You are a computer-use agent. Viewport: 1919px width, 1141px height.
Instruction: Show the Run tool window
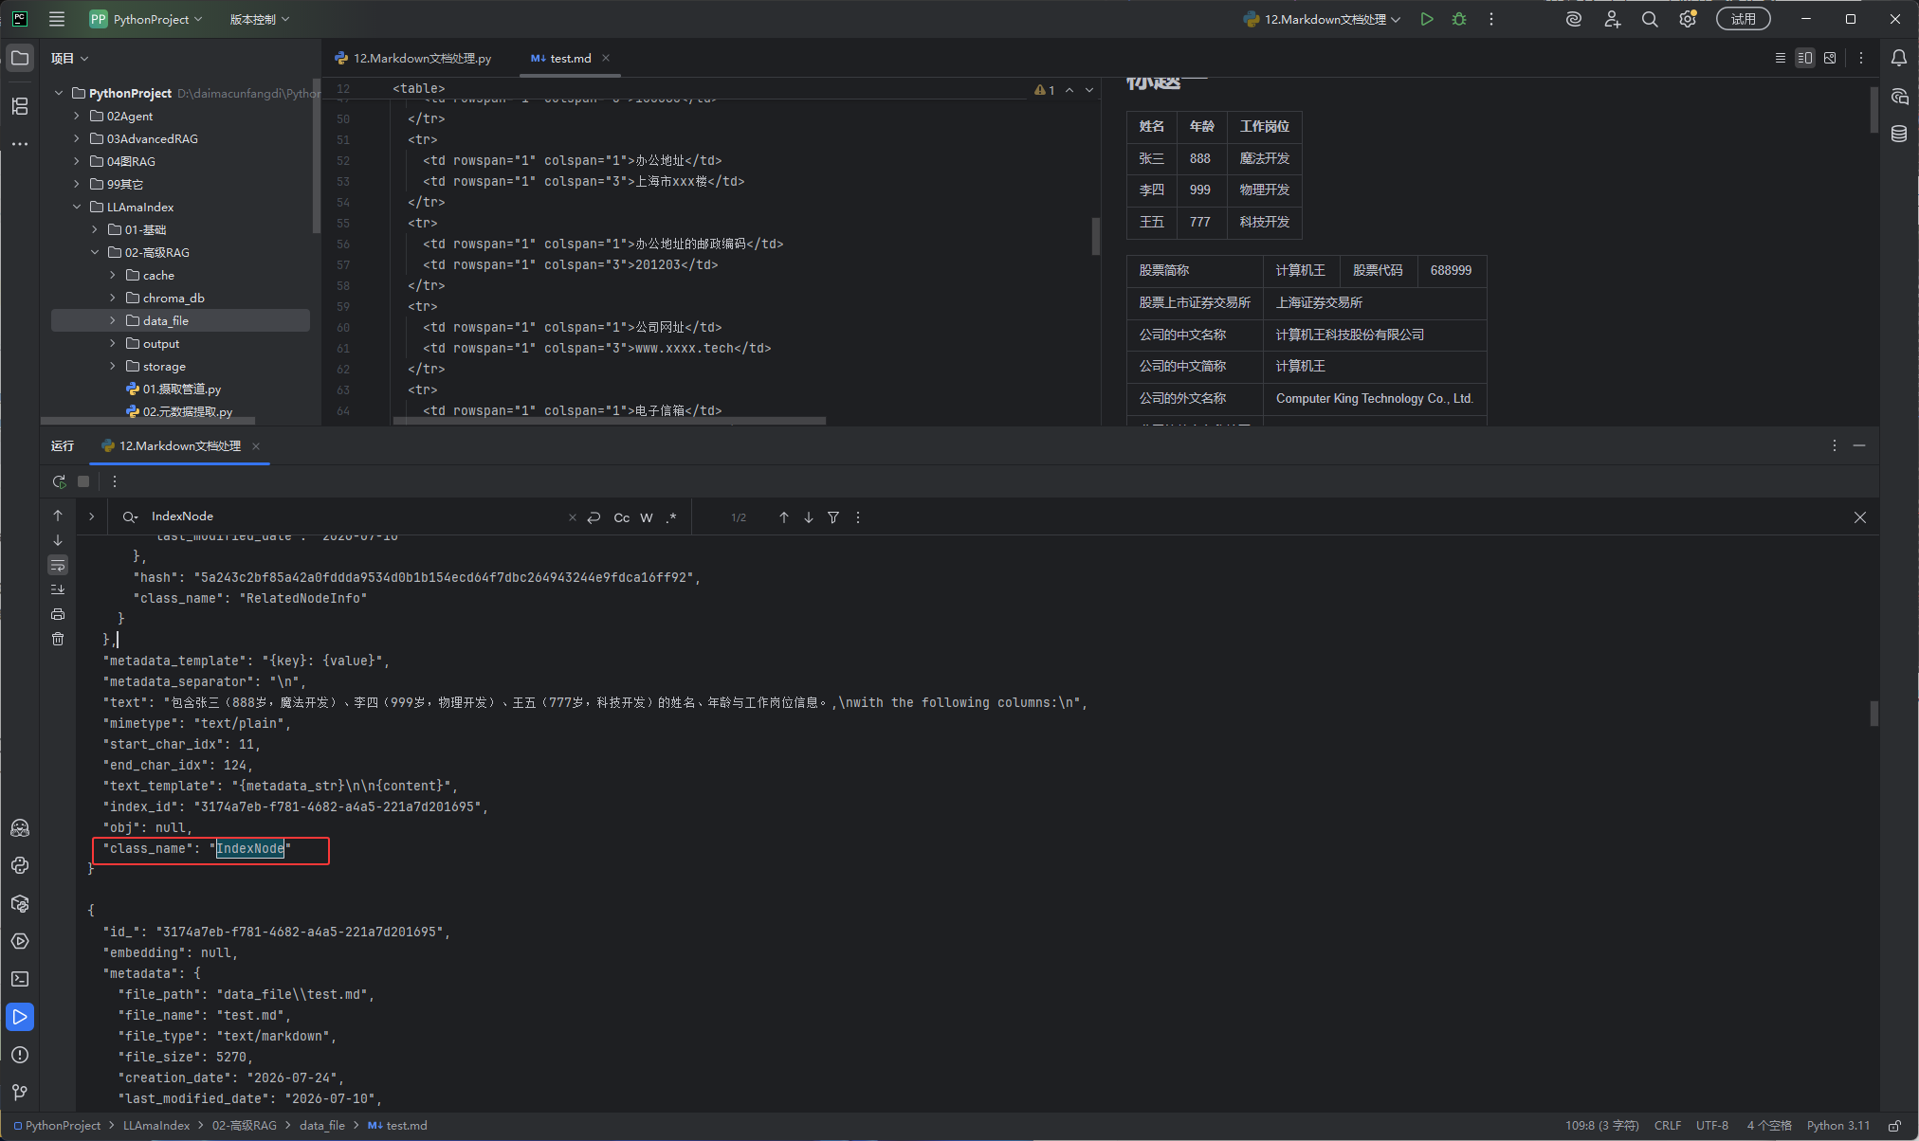[x=20, y=1017]
